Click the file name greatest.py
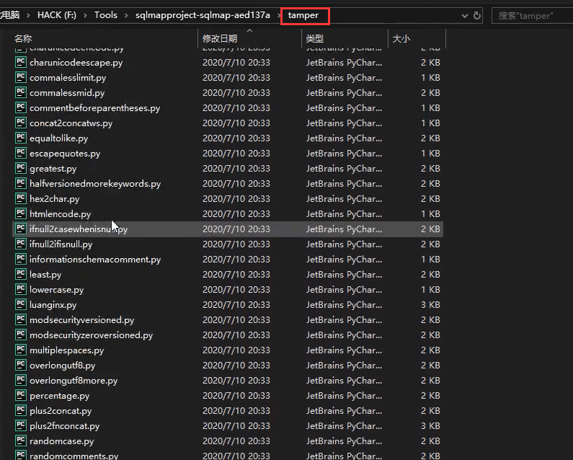 [x=53, y=169]
